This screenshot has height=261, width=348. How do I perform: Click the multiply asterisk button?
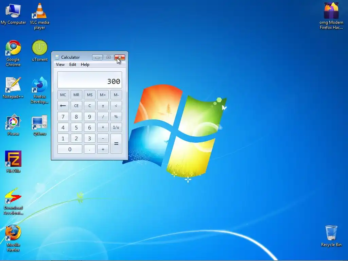tap(103, 127)
